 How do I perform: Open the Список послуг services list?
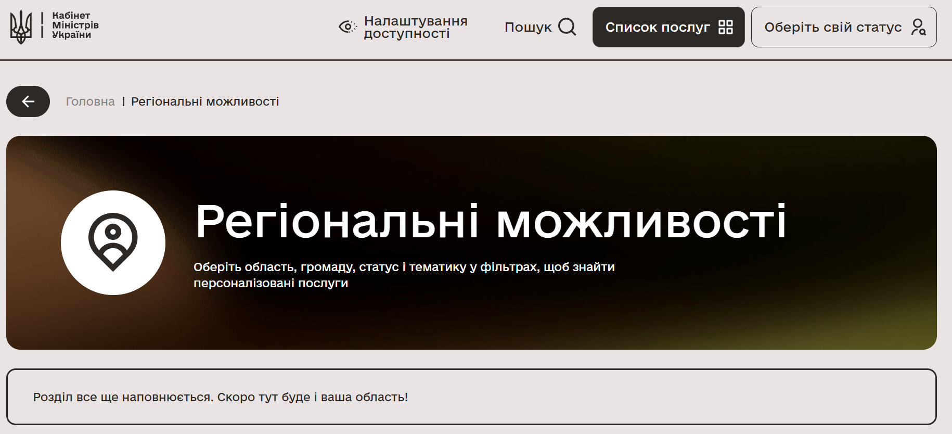tap(657, 27)
